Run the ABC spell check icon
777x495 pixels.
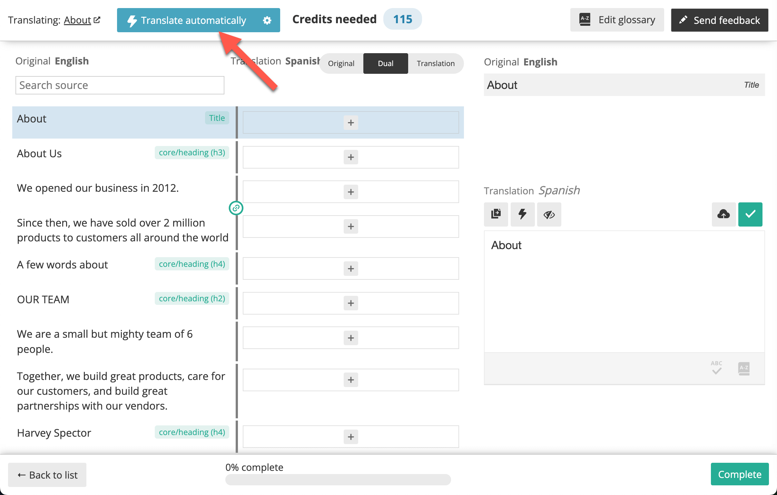click(716, 368)
